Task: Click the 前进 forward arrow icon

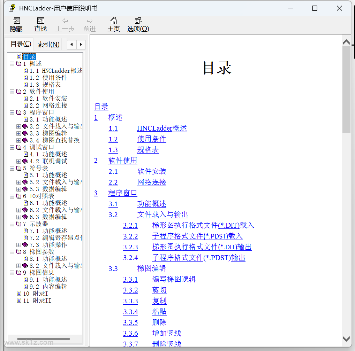Action: [90, 21]
